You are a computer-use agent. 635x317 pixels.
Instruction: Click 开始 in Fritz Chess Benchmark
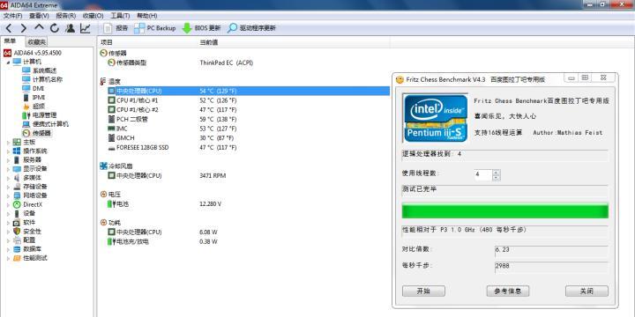pos(423,291)
